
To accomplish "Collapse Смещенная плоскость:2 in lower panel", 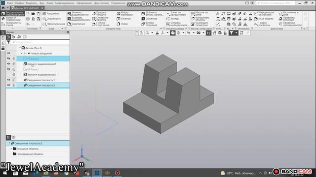I will click(9, 143).
